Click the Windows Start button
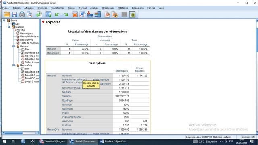The image size is (258, 145). point(4,141)
